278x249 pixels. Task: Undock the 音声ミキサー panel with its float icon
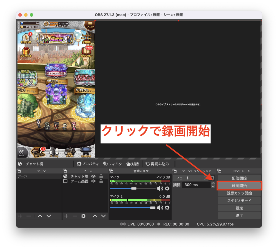(111, 171)
